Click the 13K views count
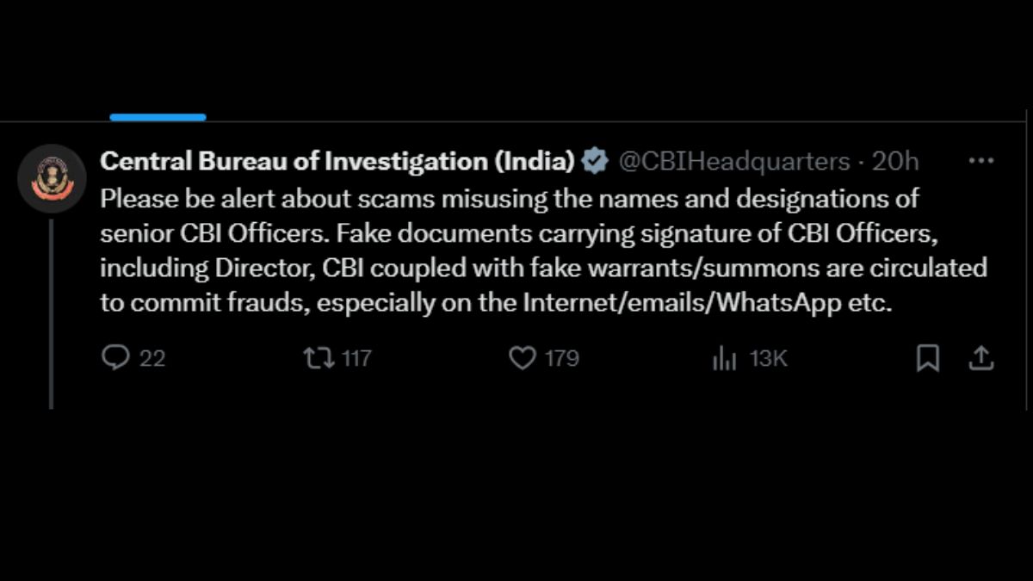The height and width of the screenshot is (581, 1033). [768, 358]
